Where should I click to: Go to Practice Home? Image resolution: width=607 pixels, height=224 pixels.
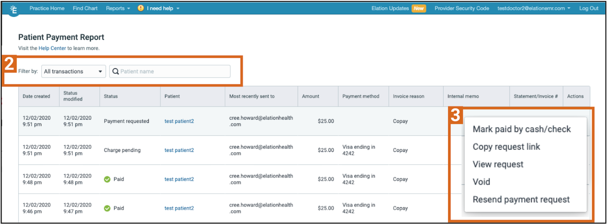click(47, 8)
